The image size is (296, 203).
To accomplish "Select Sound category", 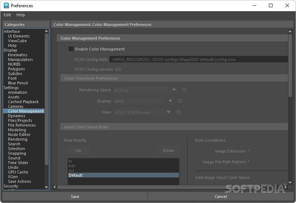I will click(x=14, y=158).
